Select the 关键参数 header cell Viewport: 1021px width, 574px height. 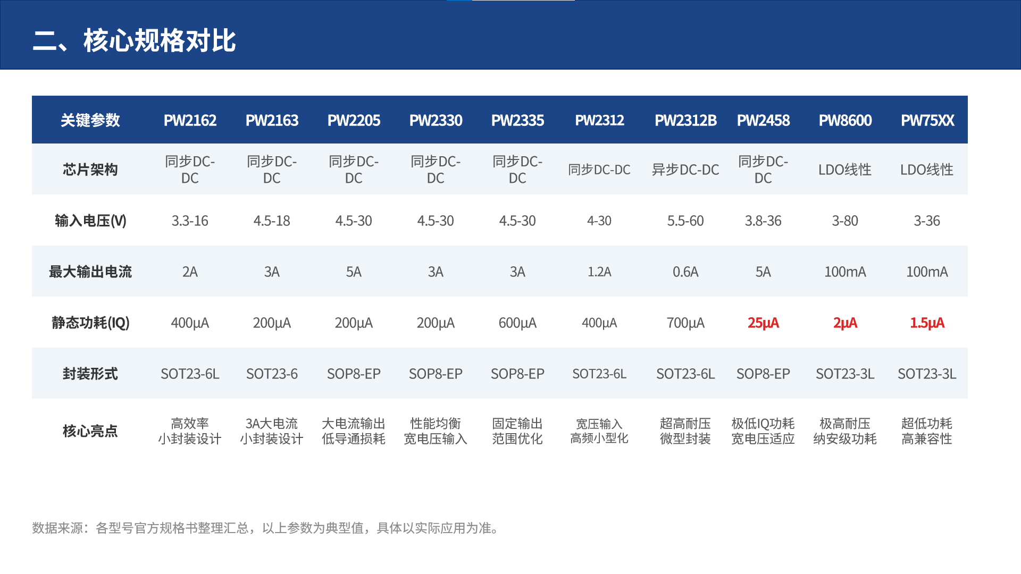pos(90,120)
